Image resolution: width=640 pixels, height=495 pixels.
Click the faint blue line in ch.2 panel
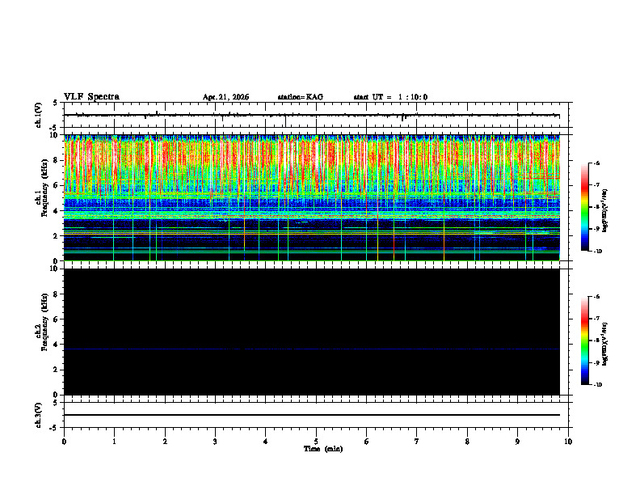(x=312, y=349)
